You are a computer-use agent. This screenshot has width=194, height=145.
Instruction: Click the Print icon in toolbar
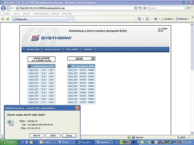156,19
